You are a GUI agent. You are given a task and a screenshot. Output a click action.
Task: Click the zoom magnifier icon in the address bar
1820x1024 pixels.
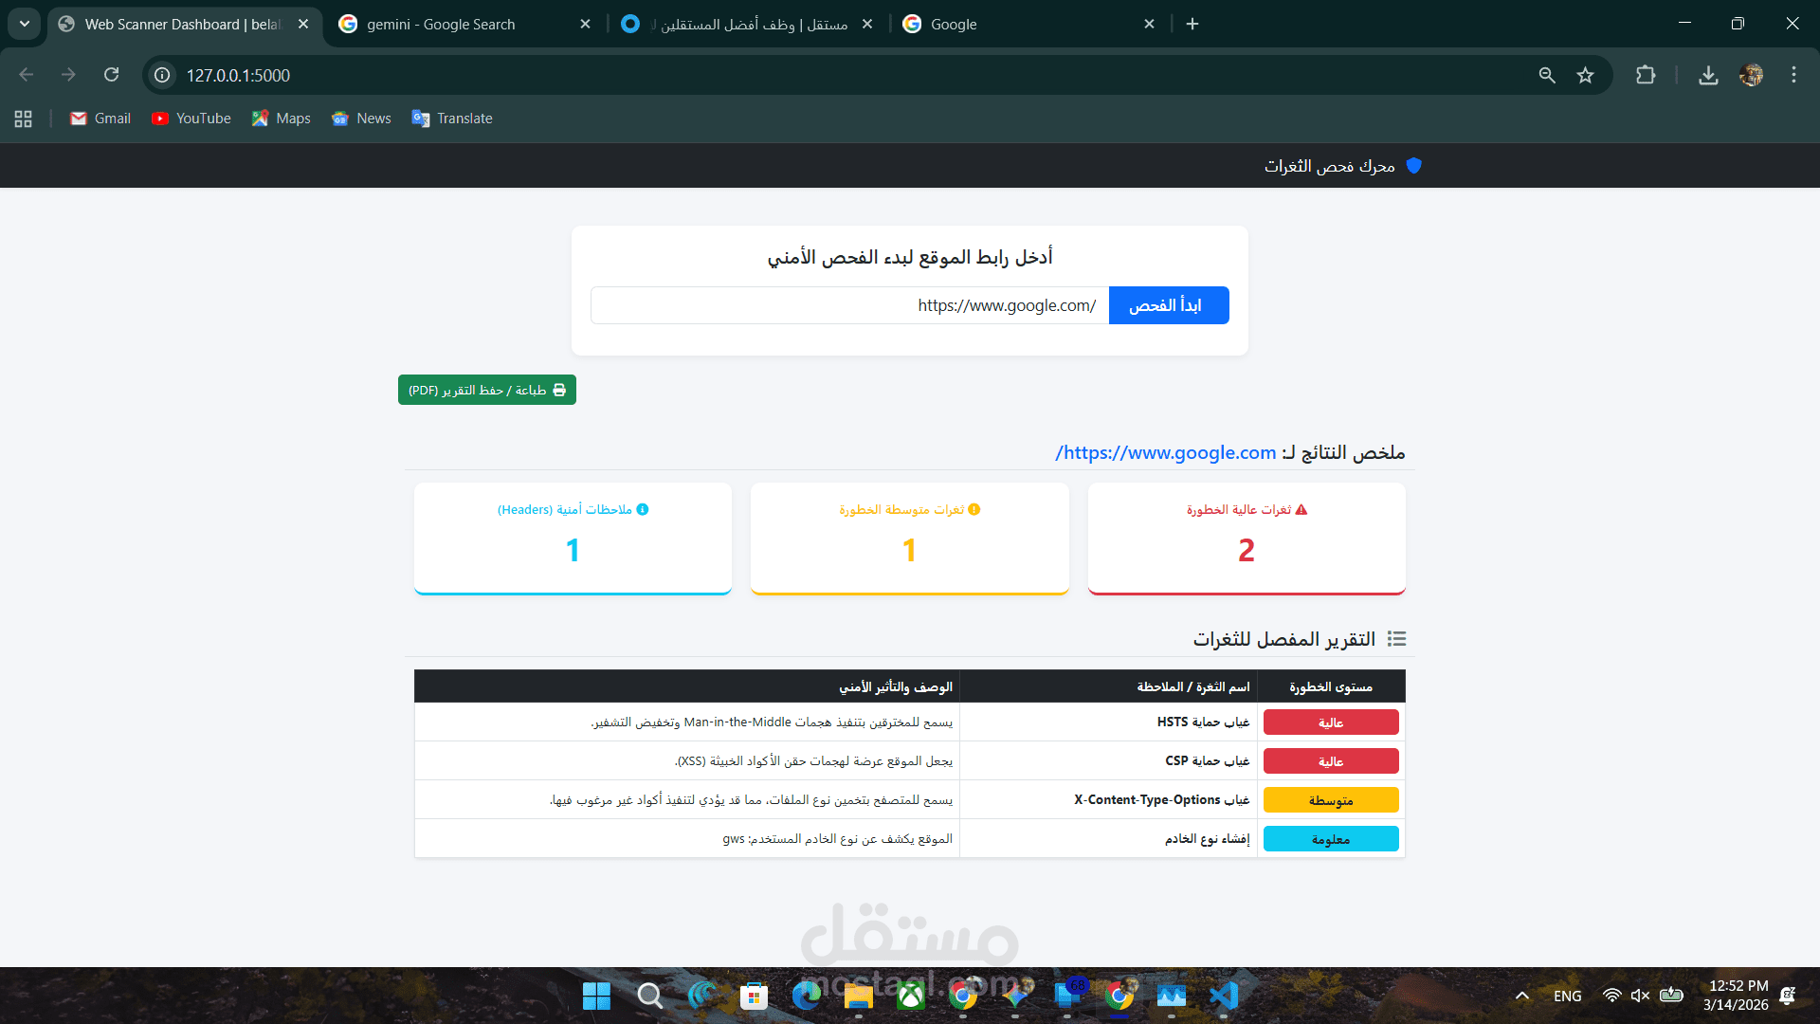click(x=1547, y=75)
